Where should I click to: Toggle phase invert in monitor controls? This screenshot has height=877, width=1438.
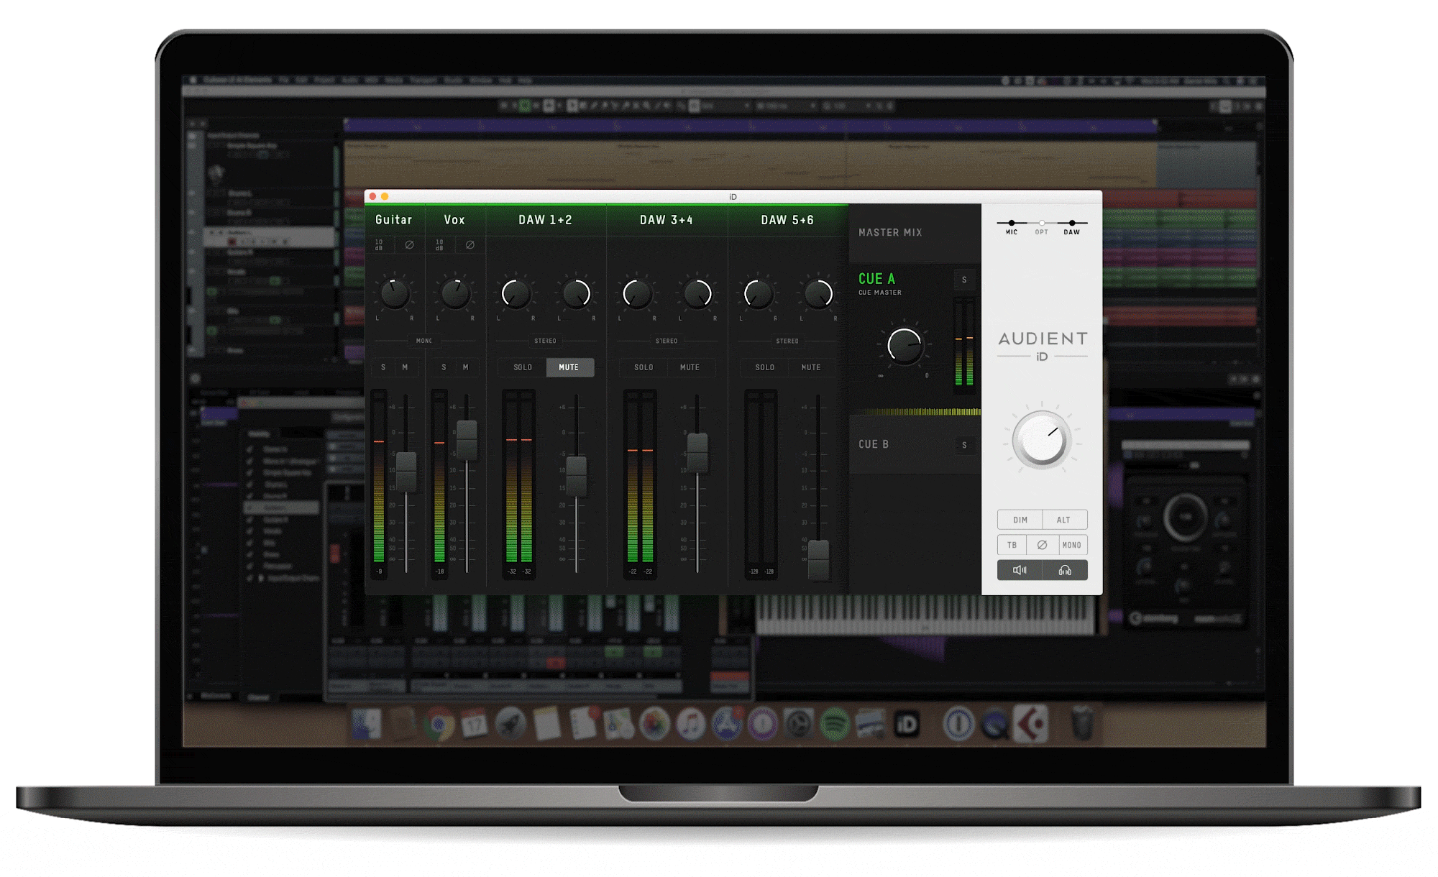pos(1042,545)
